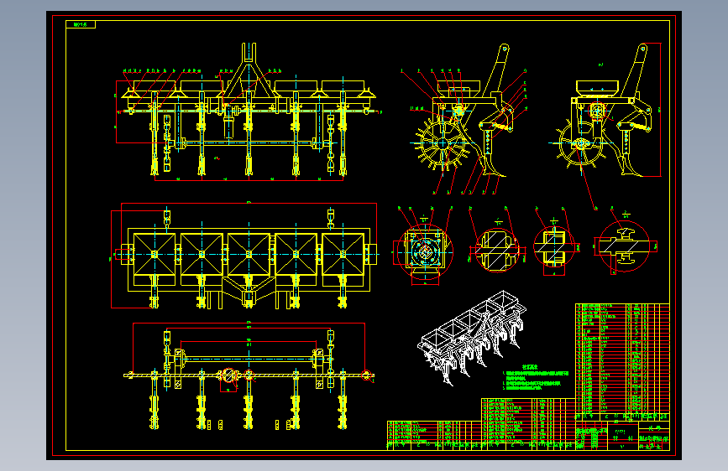Select the top plan view with five hopper boxes
The width and height of the screenshot is (728, 471).
(x=245, y=256)
